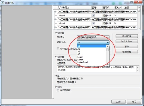This screenshot has width=144, height=106.
Task: Click the 移除所有 button
Action: pos(127,52)
